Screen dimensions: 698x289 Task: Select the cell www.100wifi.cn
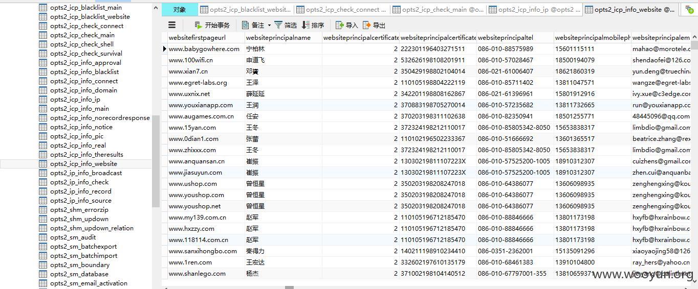(x=206, y=60)
